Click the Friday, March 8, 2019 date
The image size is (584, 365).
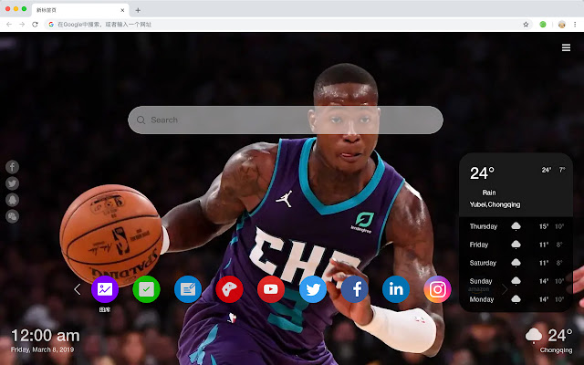[x=43, y=349]
